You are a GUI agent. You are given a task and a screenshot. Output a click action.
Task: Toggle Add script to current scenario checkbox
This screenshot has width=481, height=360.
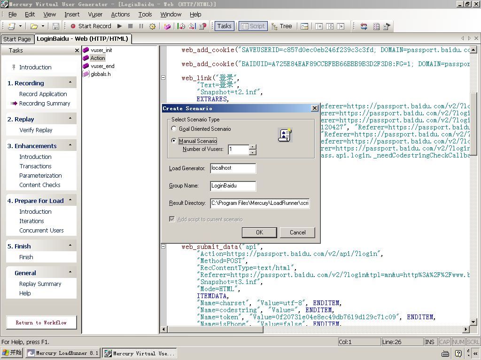172,219
